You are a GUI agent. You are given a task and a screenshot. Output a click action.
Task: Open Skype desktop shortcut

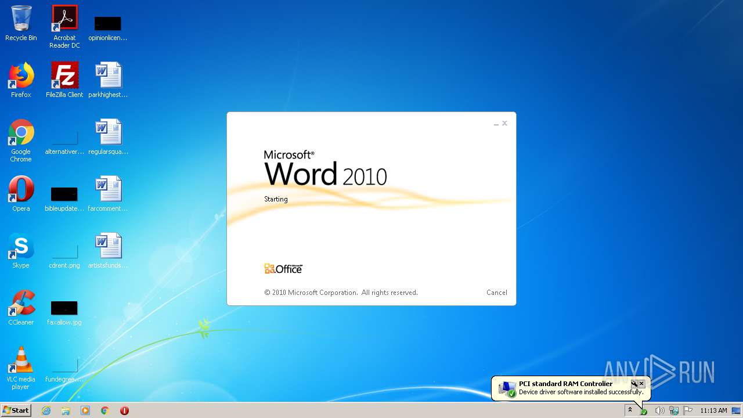[21, 251]
